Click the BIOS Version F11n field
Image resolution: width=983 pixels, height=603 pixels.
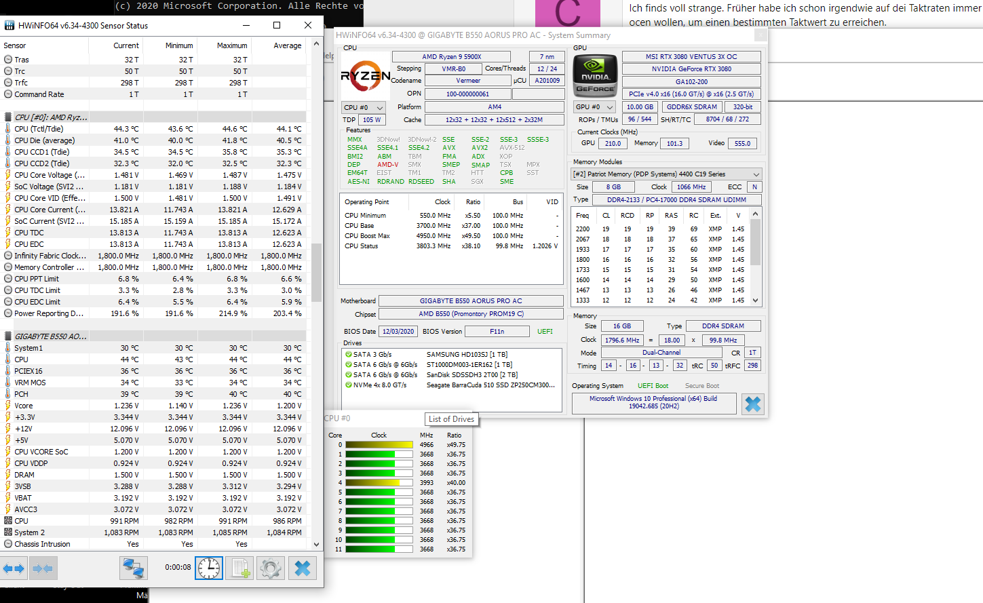pos(497,332)
